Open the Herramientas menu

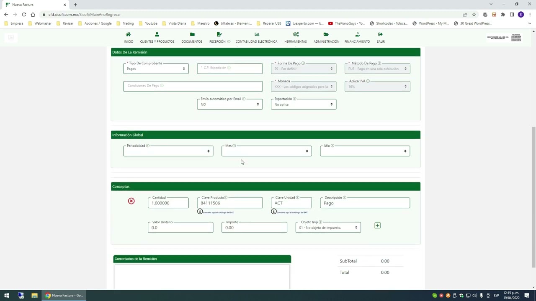click(295, 37)
